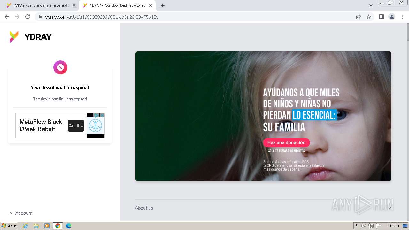Image resolution: width=409 pixels, height=230 pixels.
Task: Open the network tray icon
Action: point(371,226)
